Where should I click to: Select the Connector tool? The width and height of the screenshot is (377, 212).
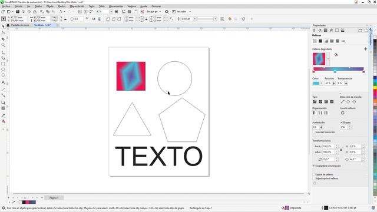point(3,95)
